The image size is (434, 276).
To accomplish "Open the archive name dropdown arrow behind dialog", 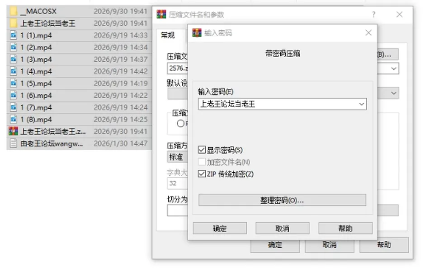I will click(x=394, y=69).
